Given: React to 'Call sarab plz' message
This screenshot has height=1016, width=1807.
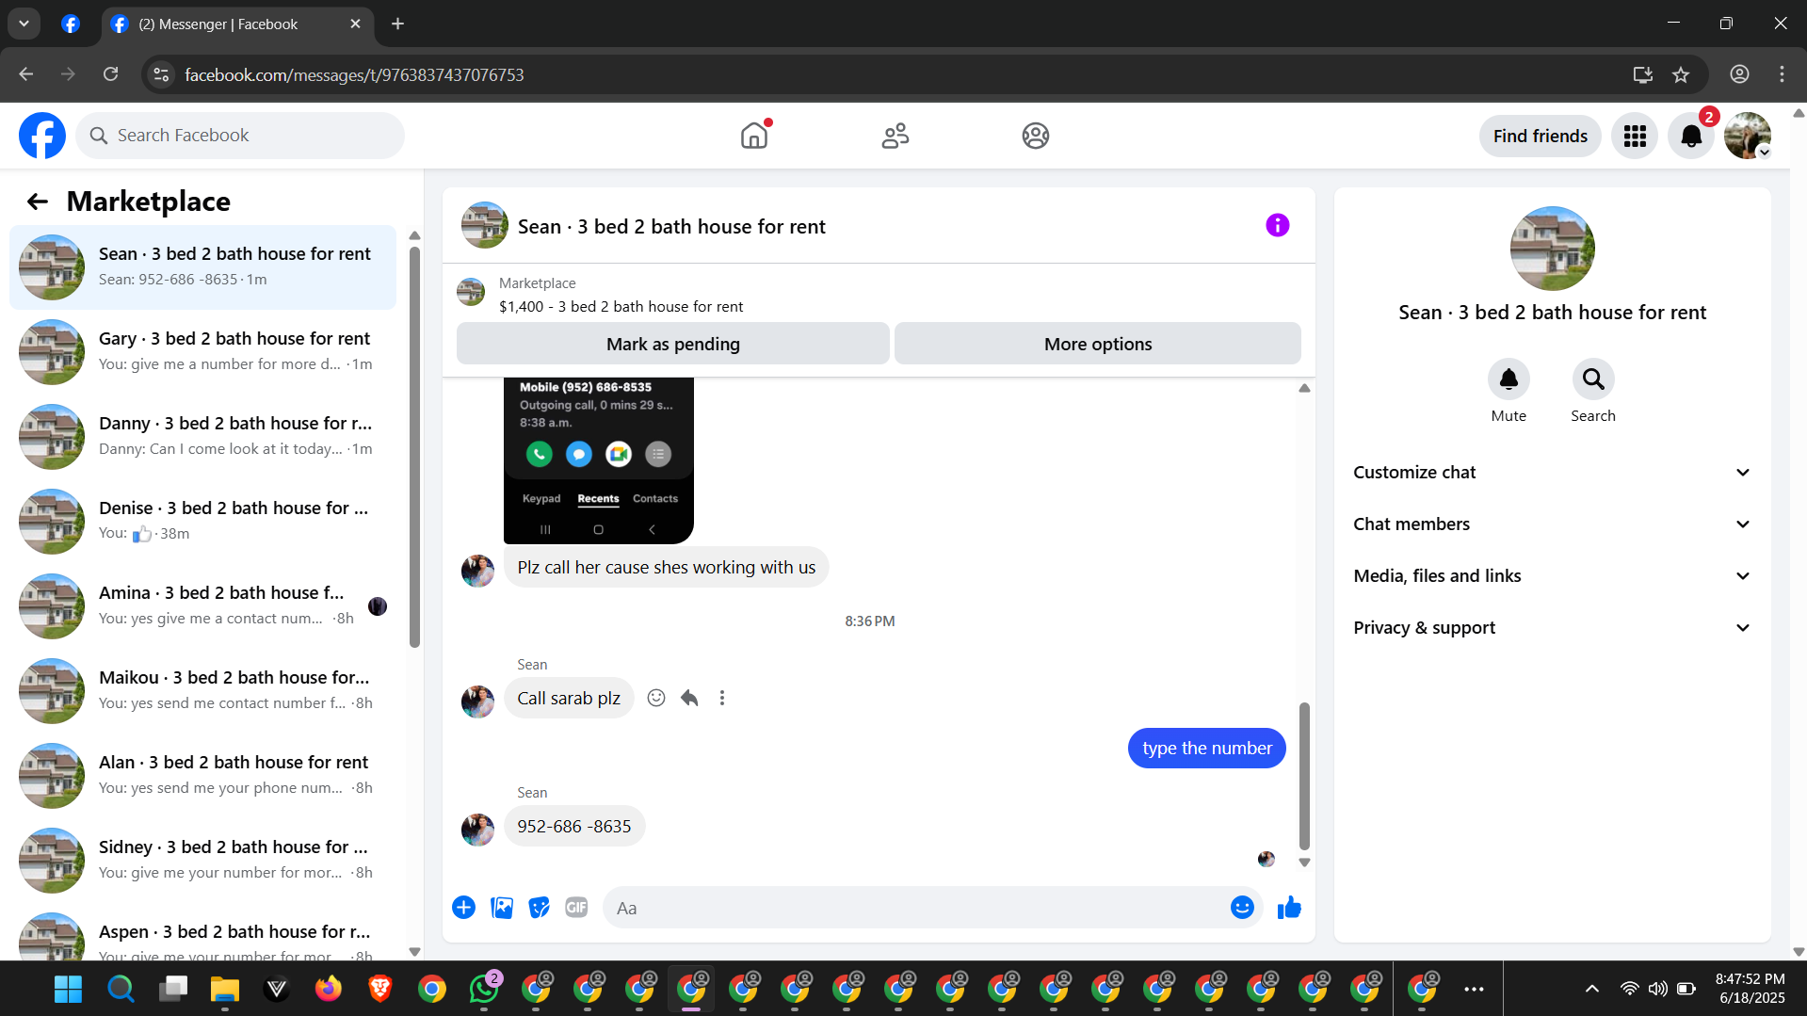Looking at the screenshot, I should (x=656, y=698).
